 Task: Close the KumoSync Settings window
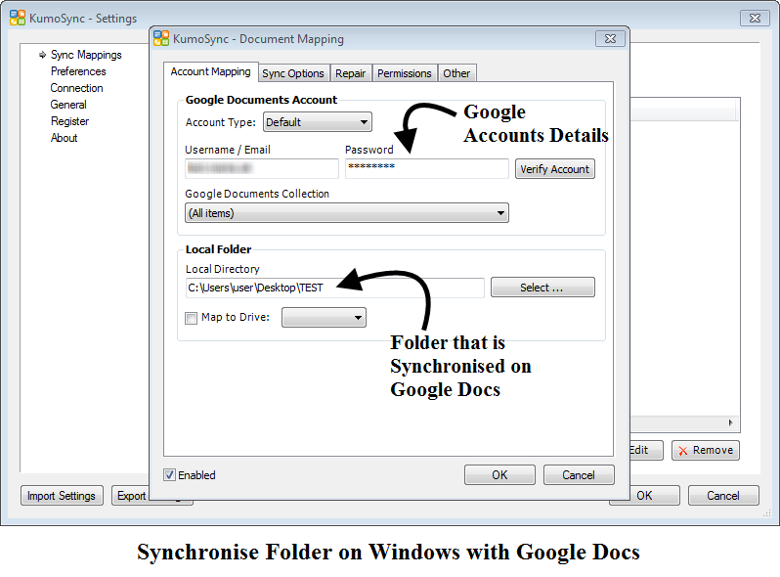755,18
